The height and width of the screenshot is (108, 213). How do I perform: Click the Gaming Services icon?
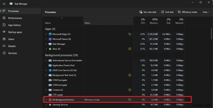[50, 105]
